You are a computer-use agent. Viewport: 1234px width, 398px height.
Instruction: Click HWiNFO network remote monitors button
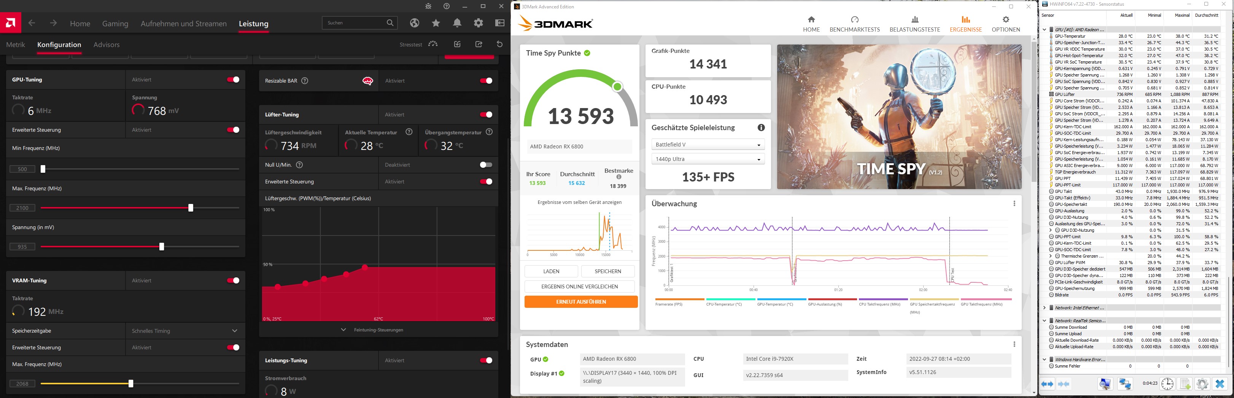1125,384
